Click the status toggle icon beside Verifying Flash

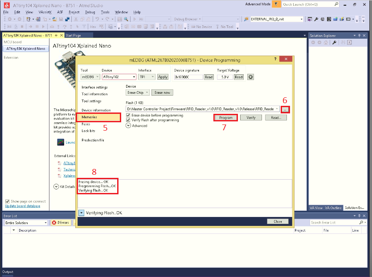coord(81,213)
